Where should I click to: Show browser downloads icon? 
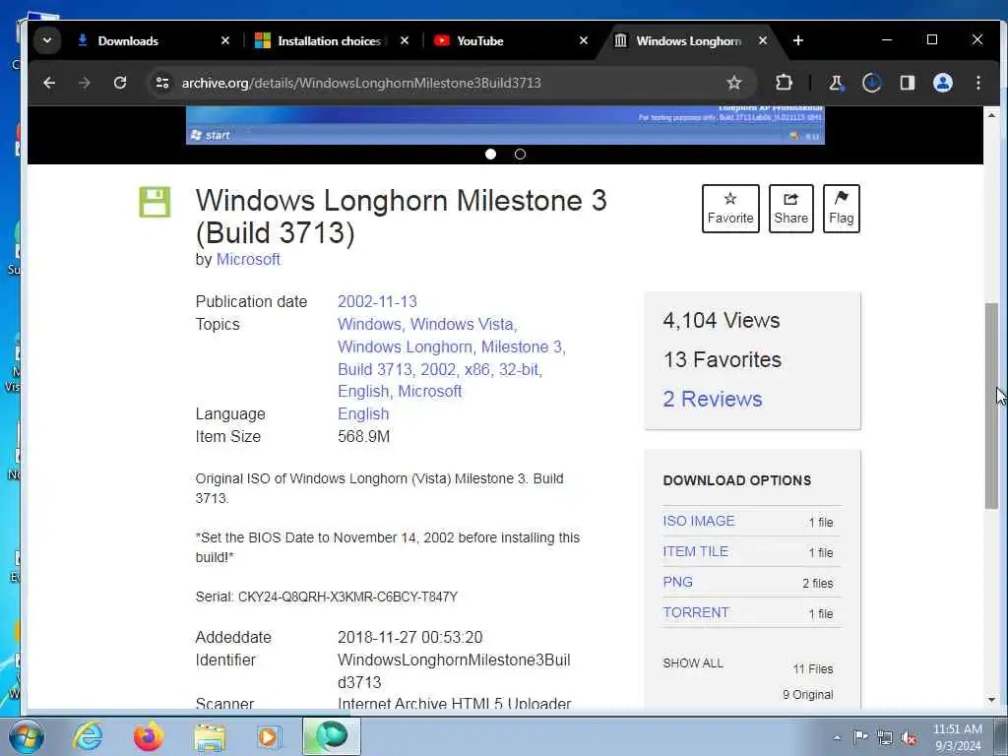click(x=872, y=83)
